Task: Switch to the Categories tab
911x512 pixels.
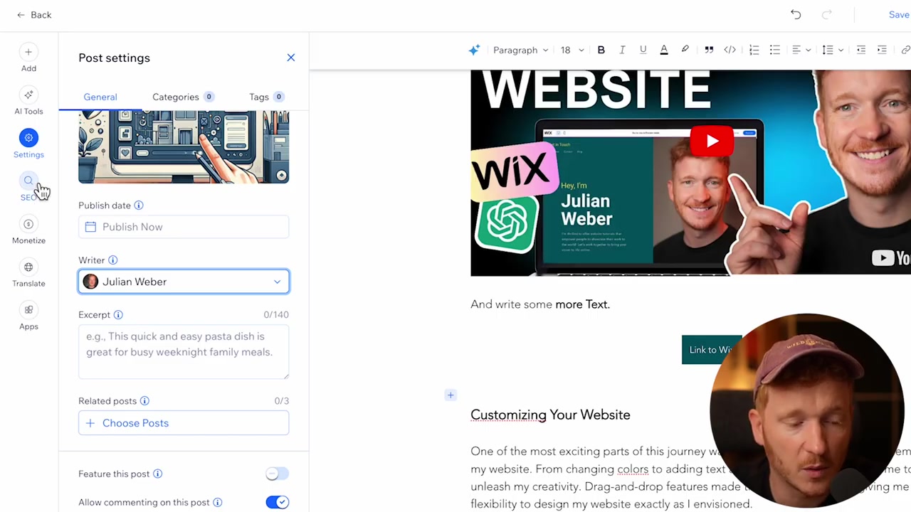Action: 183,97
